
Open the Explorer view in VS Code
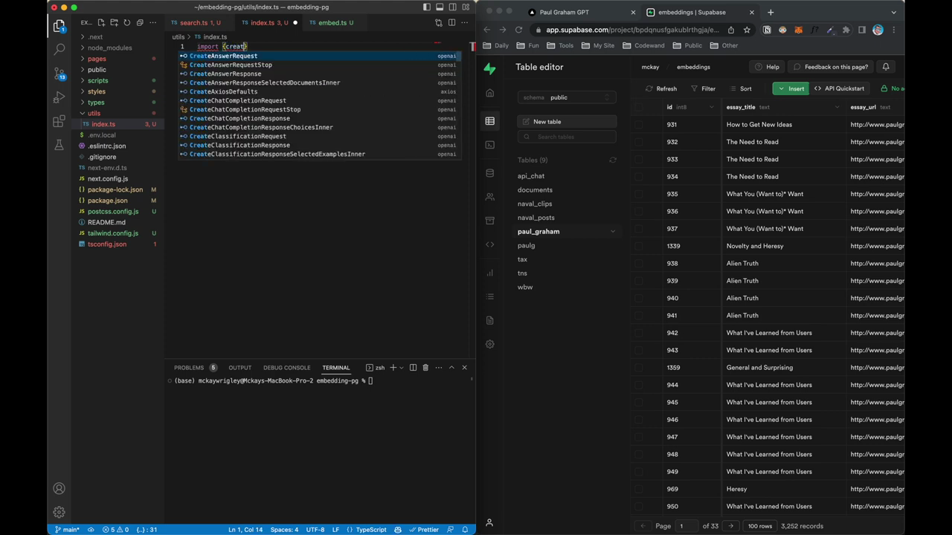pyautogui.click(x=59, y=26)
